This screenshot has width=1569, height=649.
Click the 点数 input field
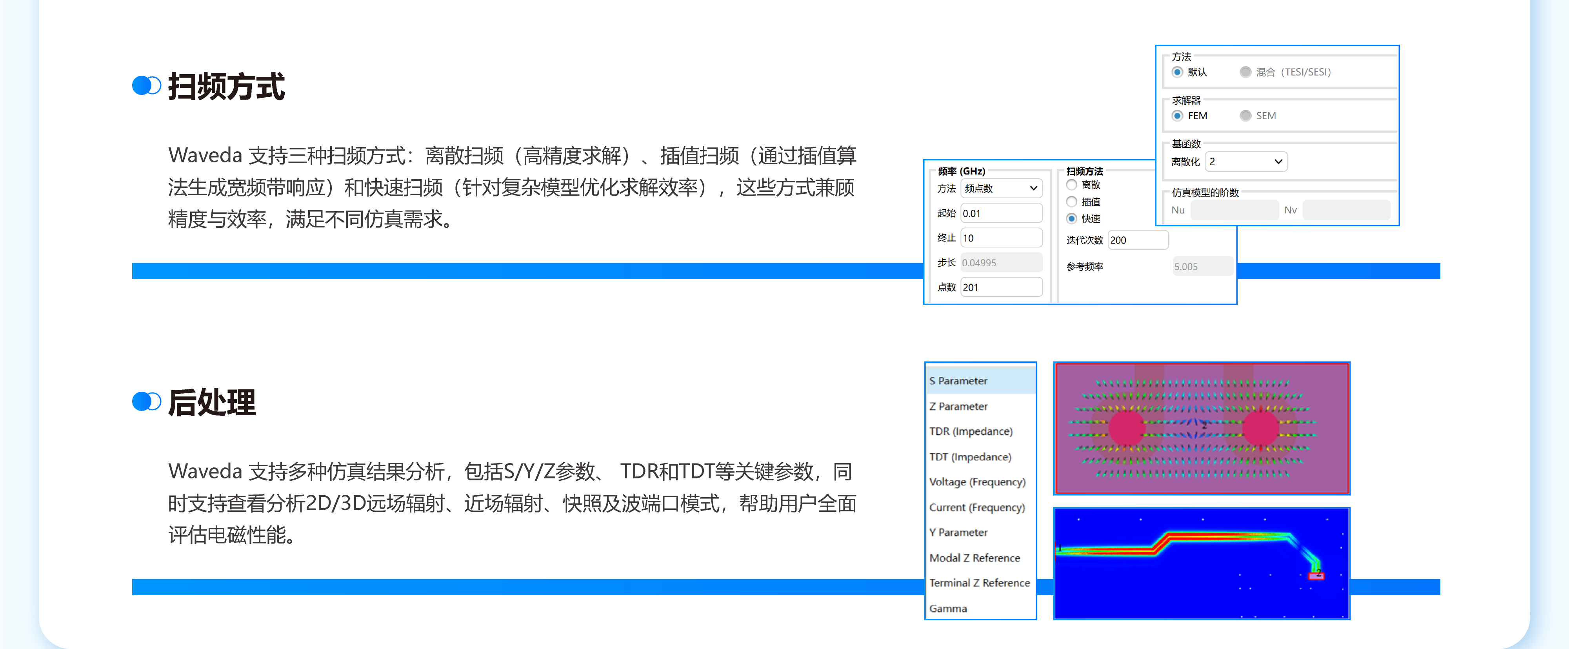click(x=1001, y=287)
